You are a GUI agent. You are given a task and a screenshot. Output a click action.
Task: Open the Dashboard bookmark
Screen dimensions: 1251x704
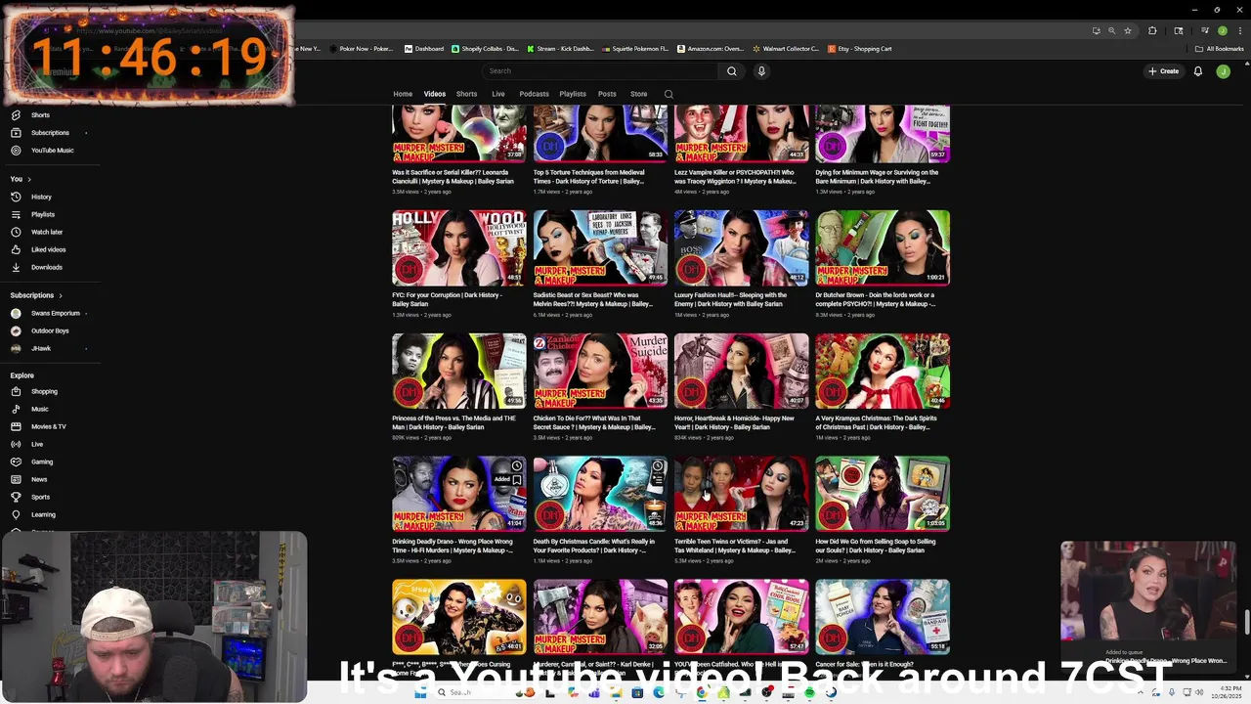pos(424,49)
